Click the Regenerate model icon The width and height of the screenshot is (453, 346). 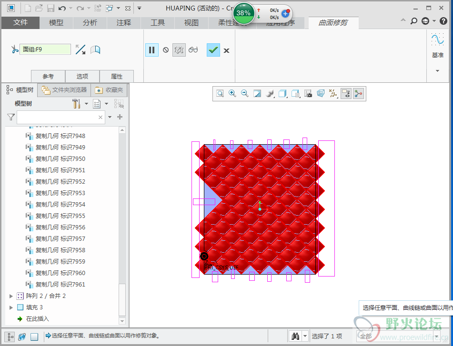[98, 8]
